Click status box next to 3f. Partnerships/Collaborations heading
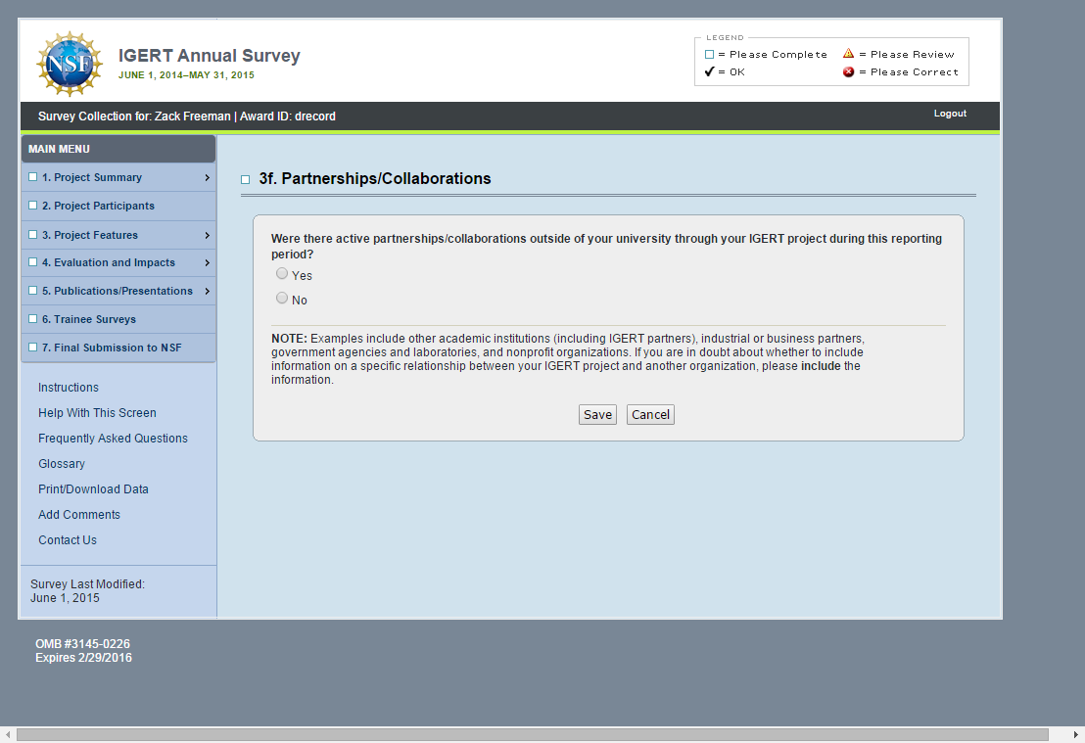 coord(246,180)
